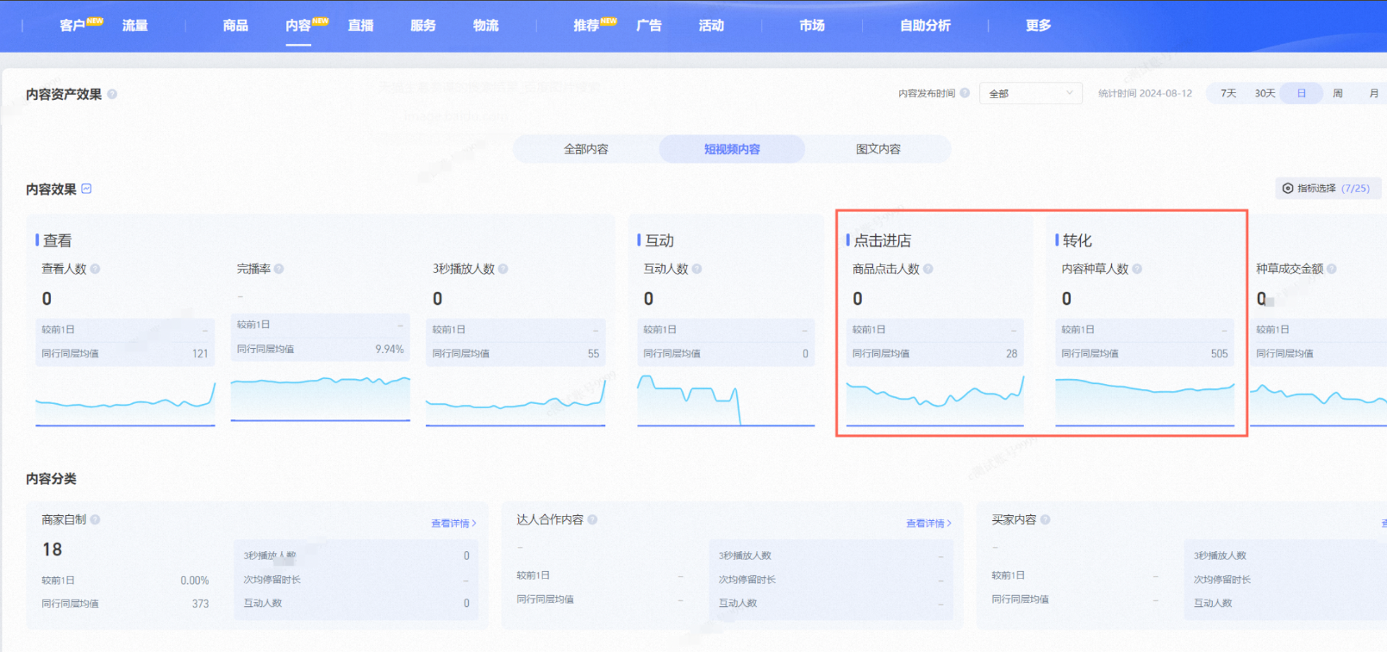The width and height of the screenshot is (1387, 652).
Task: Click help icon next to 商品点击人数
Action: pyautogui.click(x=928, y=269)
